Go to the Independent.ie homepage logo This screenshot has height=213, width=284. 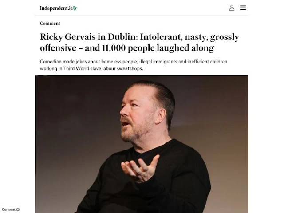click(x=58, y=8)
